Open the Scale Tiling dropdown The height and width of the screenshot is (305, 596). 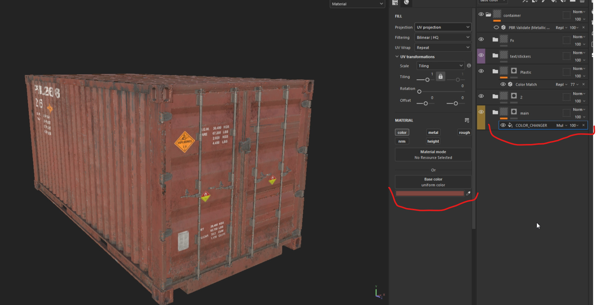440,66
